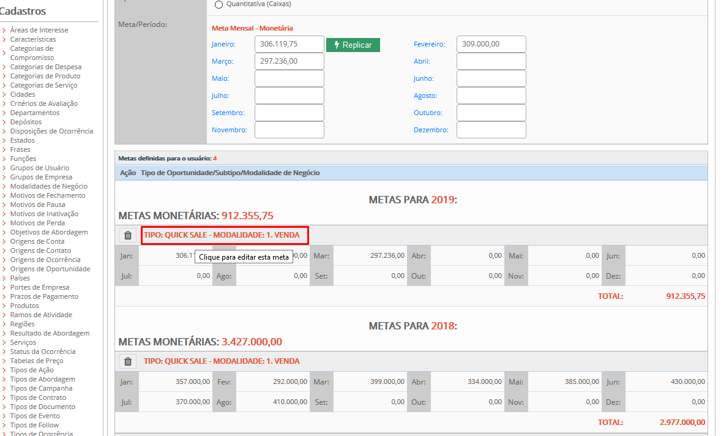Click chevron arrow beside Grupos de Usuário

[4, 168]
